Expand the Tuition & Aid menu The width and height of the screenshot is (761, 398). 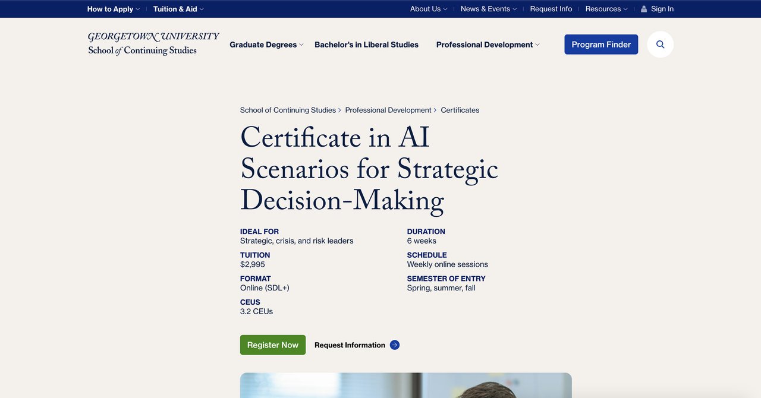pos(178,9)
